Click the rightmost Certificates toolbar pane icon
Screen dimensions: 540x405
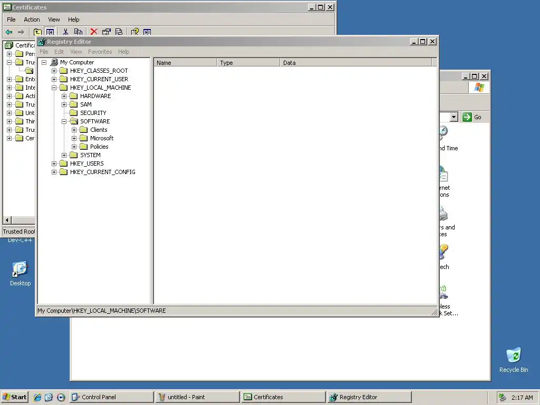pos(148,32)
